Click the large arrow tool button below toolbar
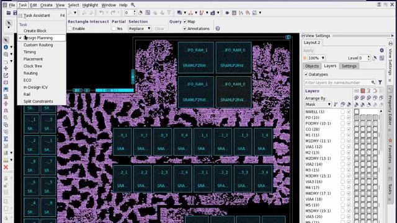 (x=9, y=23)
